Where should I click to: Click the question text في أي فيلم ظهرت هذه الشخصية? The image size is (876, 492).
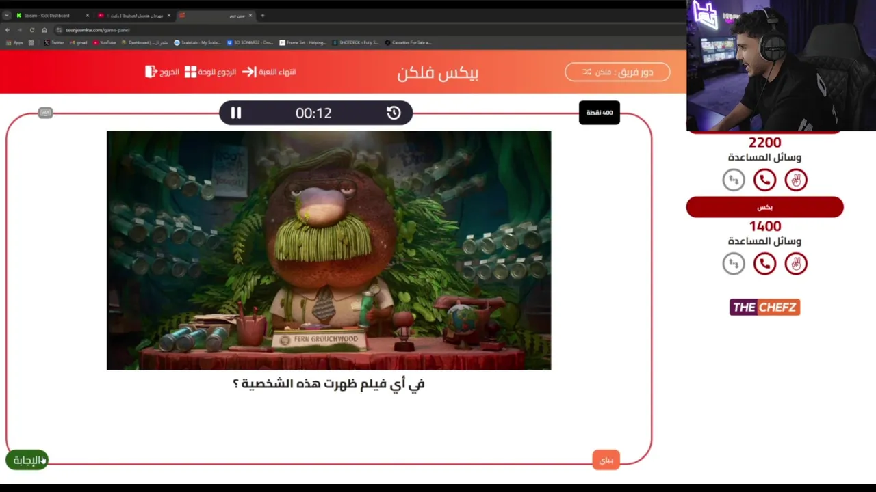[x=328, y=384]
